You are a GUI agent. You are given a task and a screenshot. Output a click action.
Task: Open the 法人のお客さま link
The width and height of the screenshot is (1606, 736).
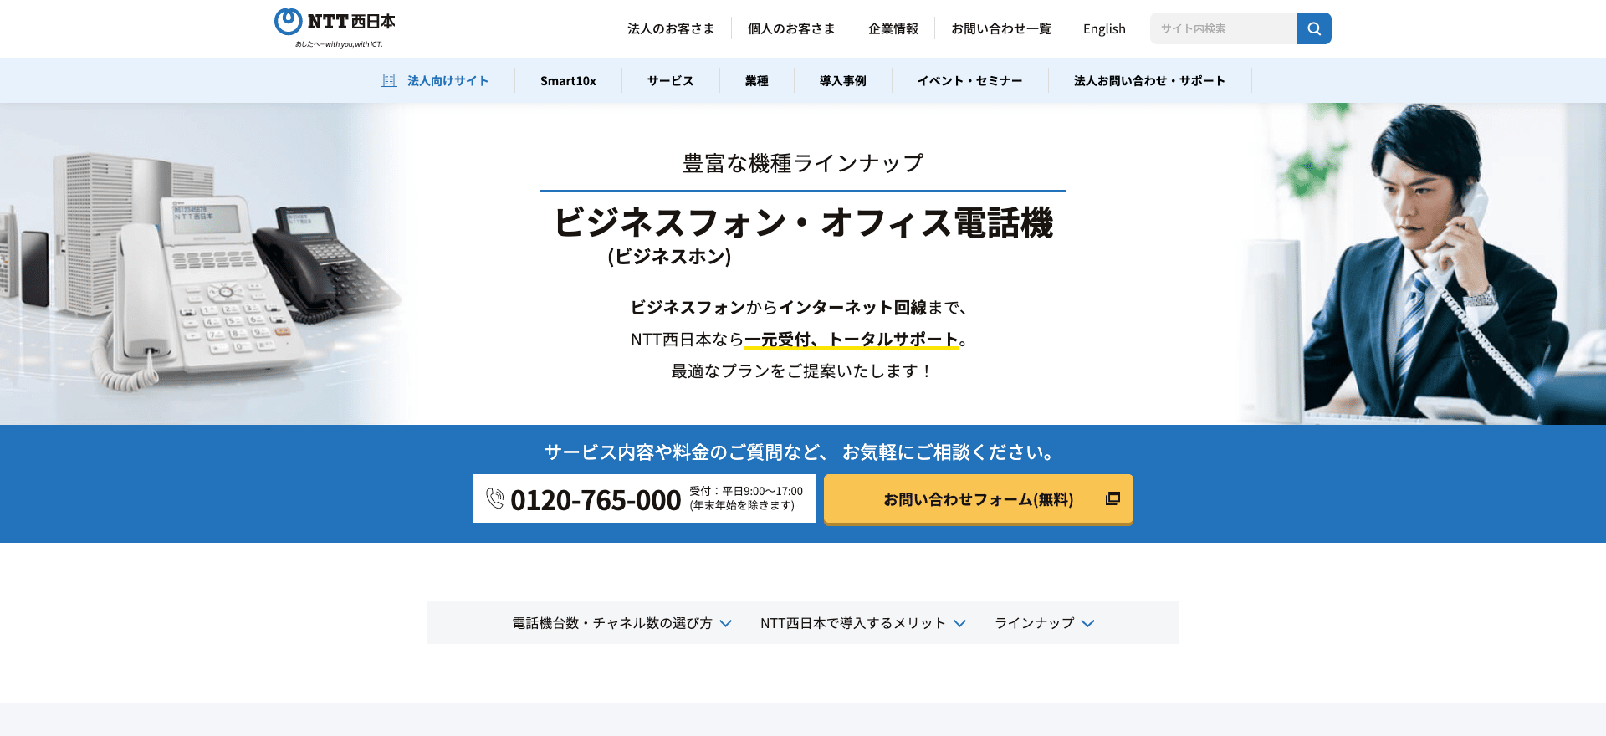pos(671,28)
